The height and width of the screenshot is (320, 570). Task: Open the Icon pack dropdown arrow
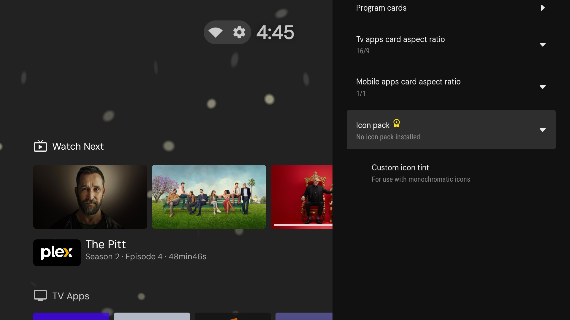coord(543,130)
